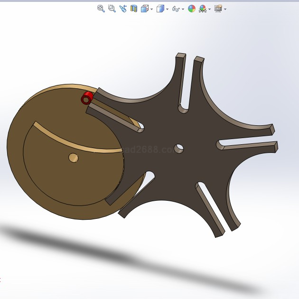Open Edit Appearance color ball
The height and width of the screenshot is (299, 299).
click(x=192, y=8)
